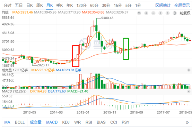Click the 均线 moving average label

coord(5,12)
